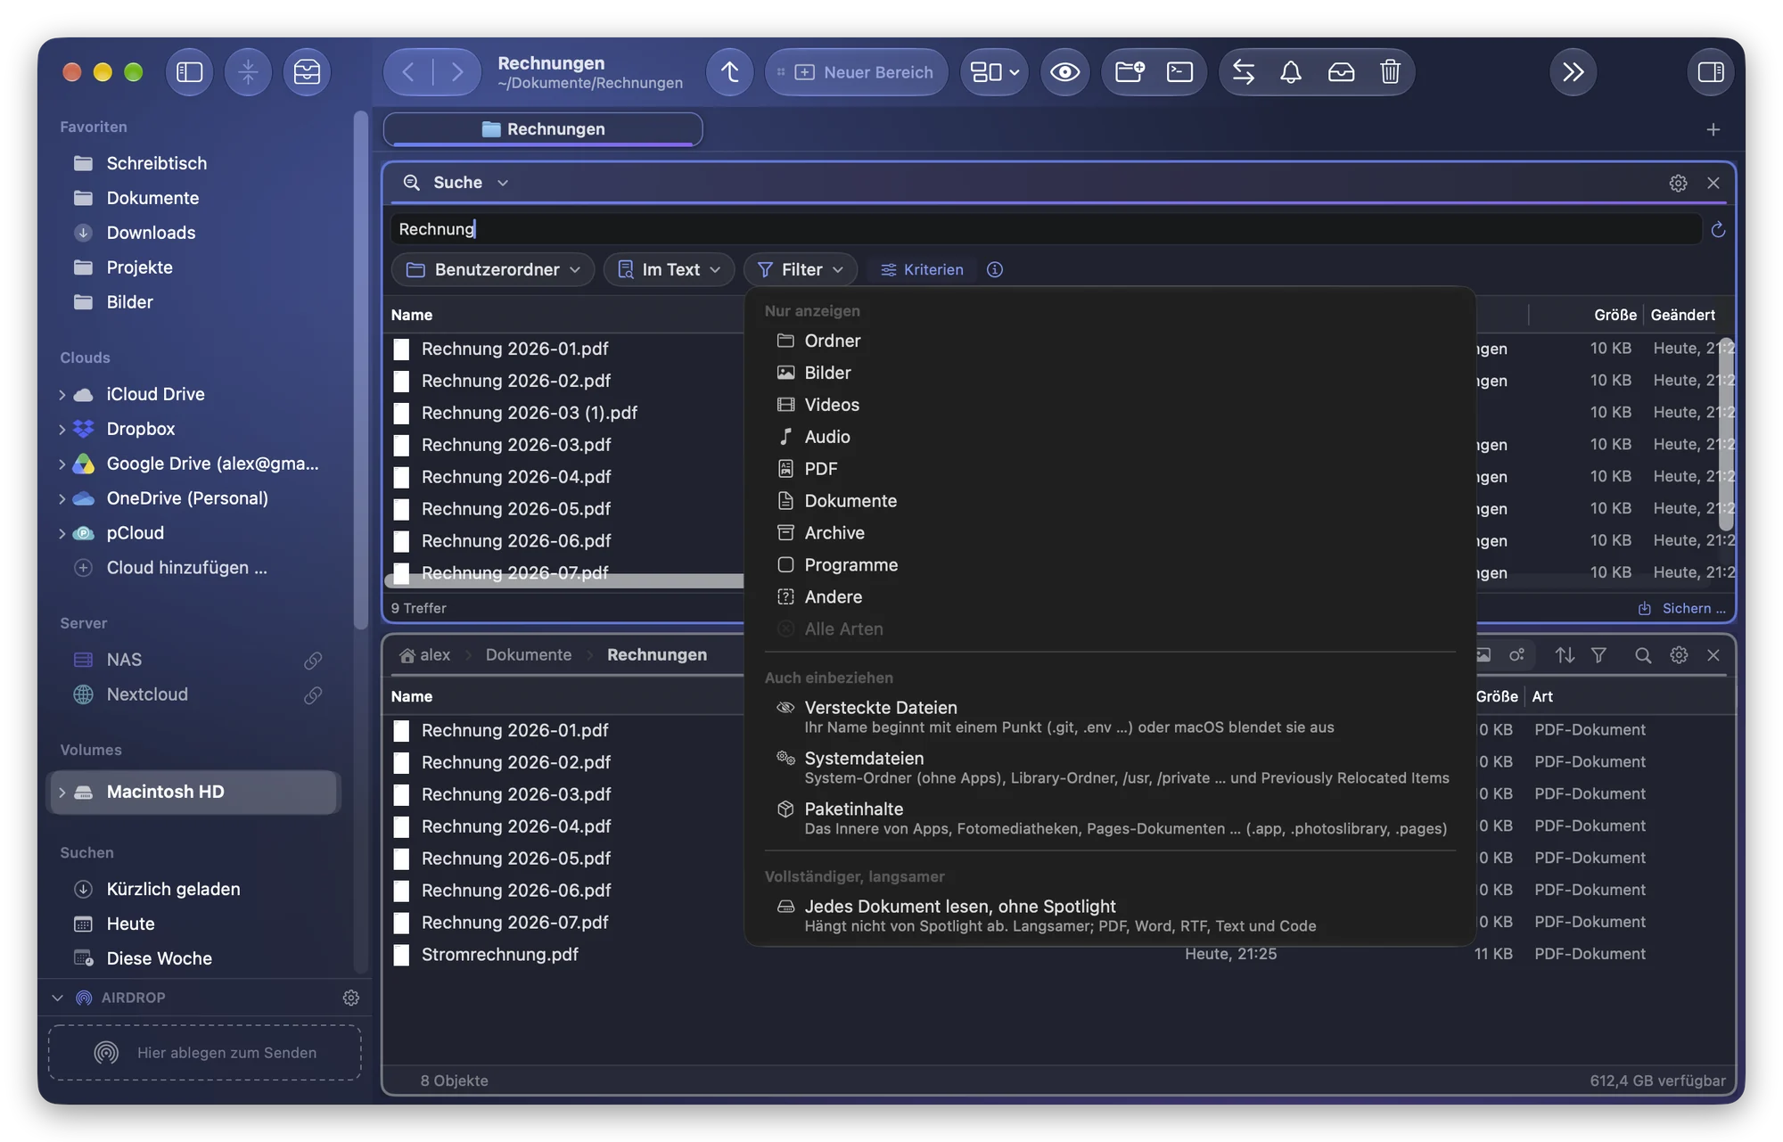Screen dimensions: 1783x1142
Task: Click the snowflake freeze icon in toolbar
Action: point(248,72)
